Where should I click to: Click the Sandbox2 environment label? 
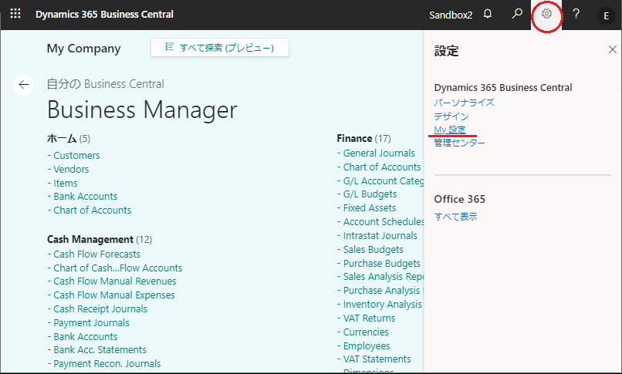coord(451,15)
